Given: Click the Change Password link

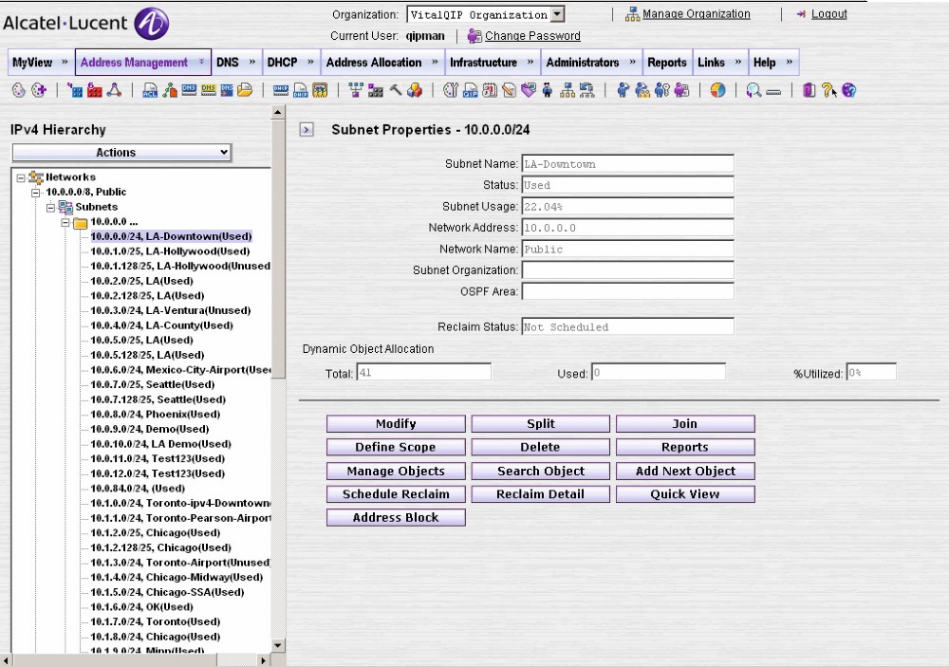Looking at the screenshot, I should click(x=532, y=36).
